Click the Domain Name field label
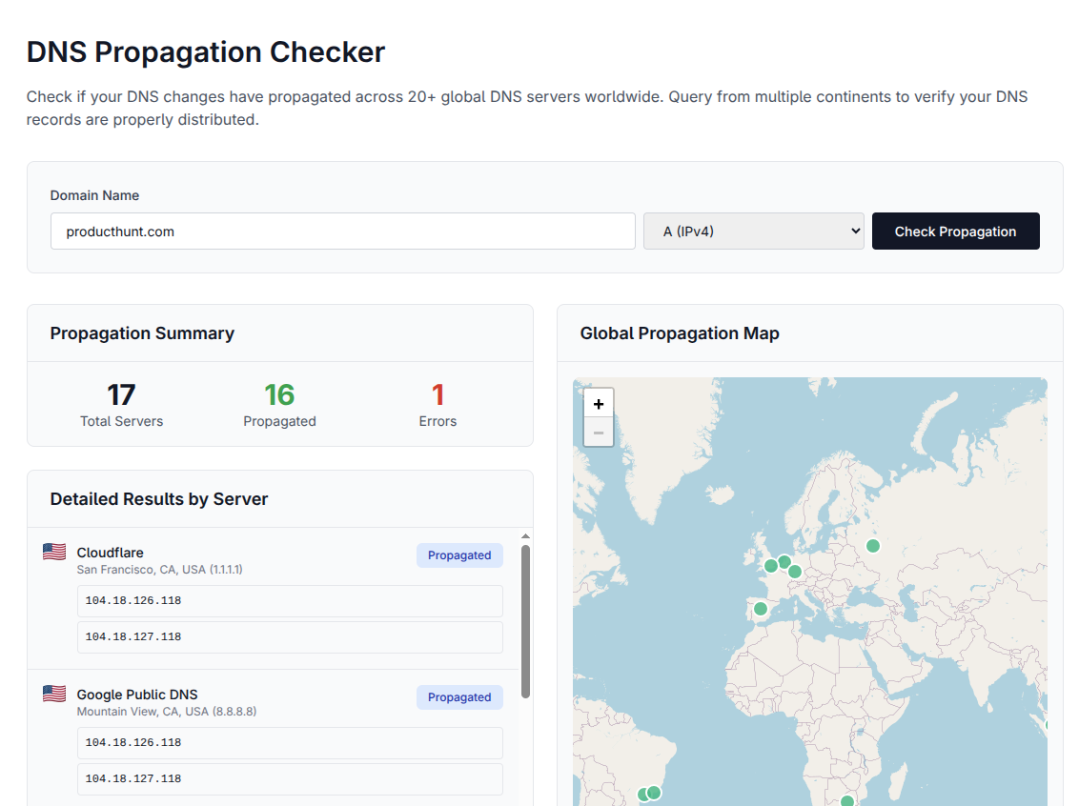The height and width of the screenshot is (806, 1079). (95, 195)
